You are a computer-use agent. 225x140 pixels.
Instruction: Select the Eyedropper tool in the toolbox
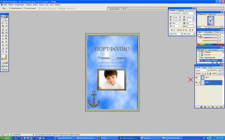tap(6, 49)
